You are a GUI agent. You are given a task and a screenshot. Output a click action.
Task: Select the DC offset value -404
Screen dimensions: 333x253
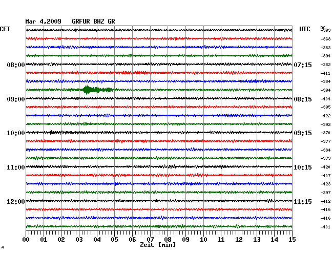[x=325, y=99]
